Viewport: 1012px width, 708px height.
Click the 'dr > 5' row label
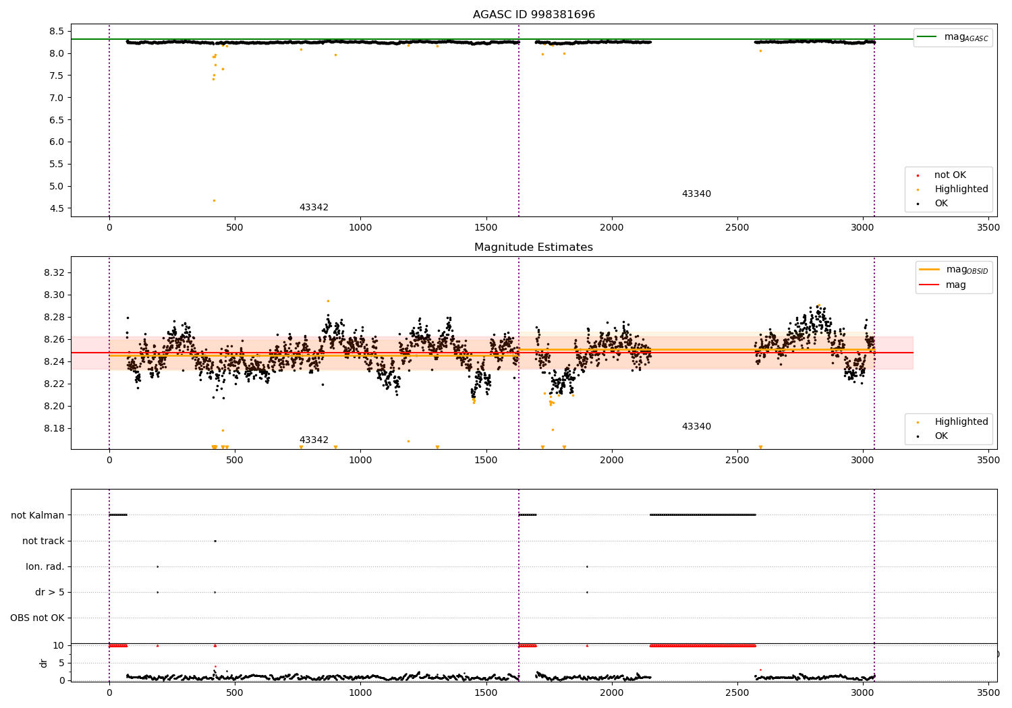click(50, 592)
